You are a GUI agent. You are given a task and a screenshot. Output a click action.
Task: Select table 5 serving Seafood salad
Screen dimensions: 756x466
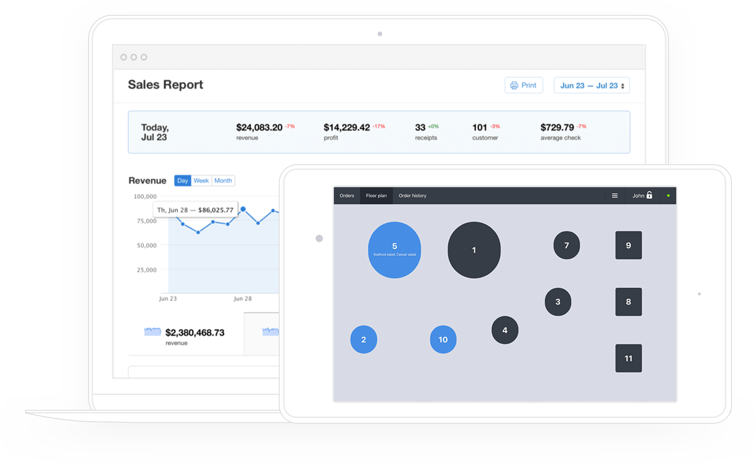[x=394, y=250]
